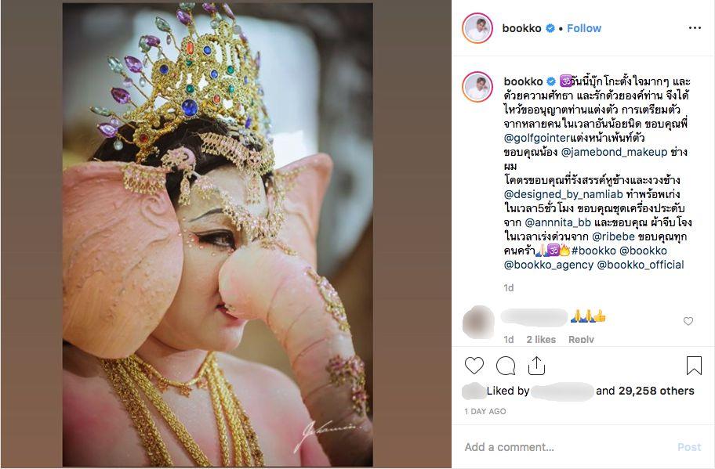This screenshot has width=715, height=469.
Task: Click the bookko avatar beside the caption
Action: pos(477,86)
